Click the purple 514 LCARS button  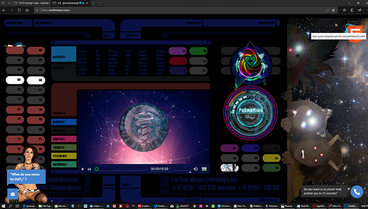pos(178,51)
